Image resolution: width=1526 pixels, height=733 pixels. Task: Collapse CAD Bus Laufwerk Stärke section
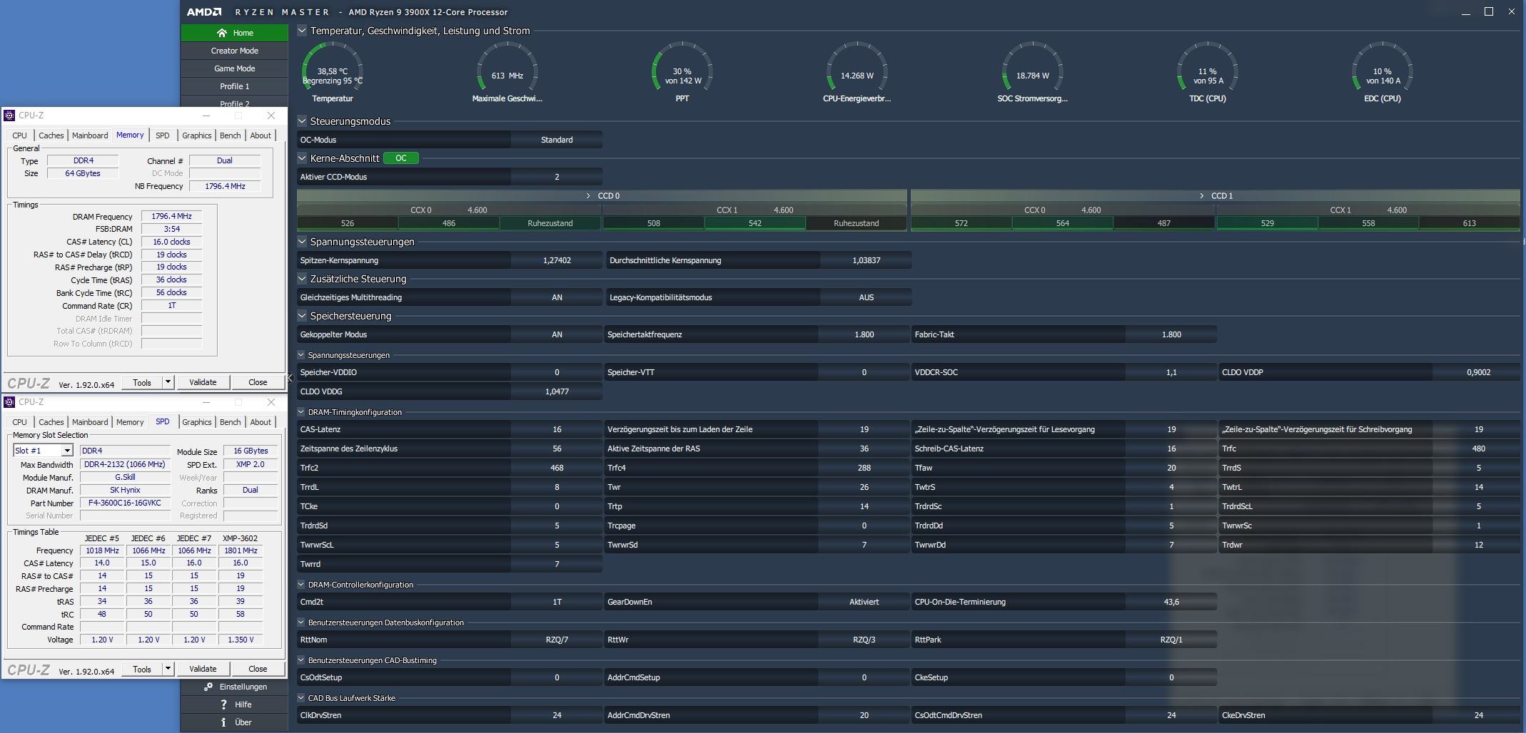(x=301, y=698)
